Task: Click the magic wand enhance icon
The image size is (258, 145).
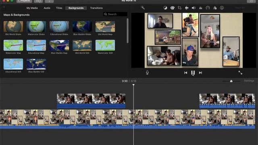Action: pos(143,8)
